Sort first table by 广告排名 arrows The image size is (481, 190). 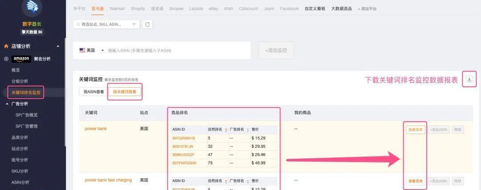[248, 129]
